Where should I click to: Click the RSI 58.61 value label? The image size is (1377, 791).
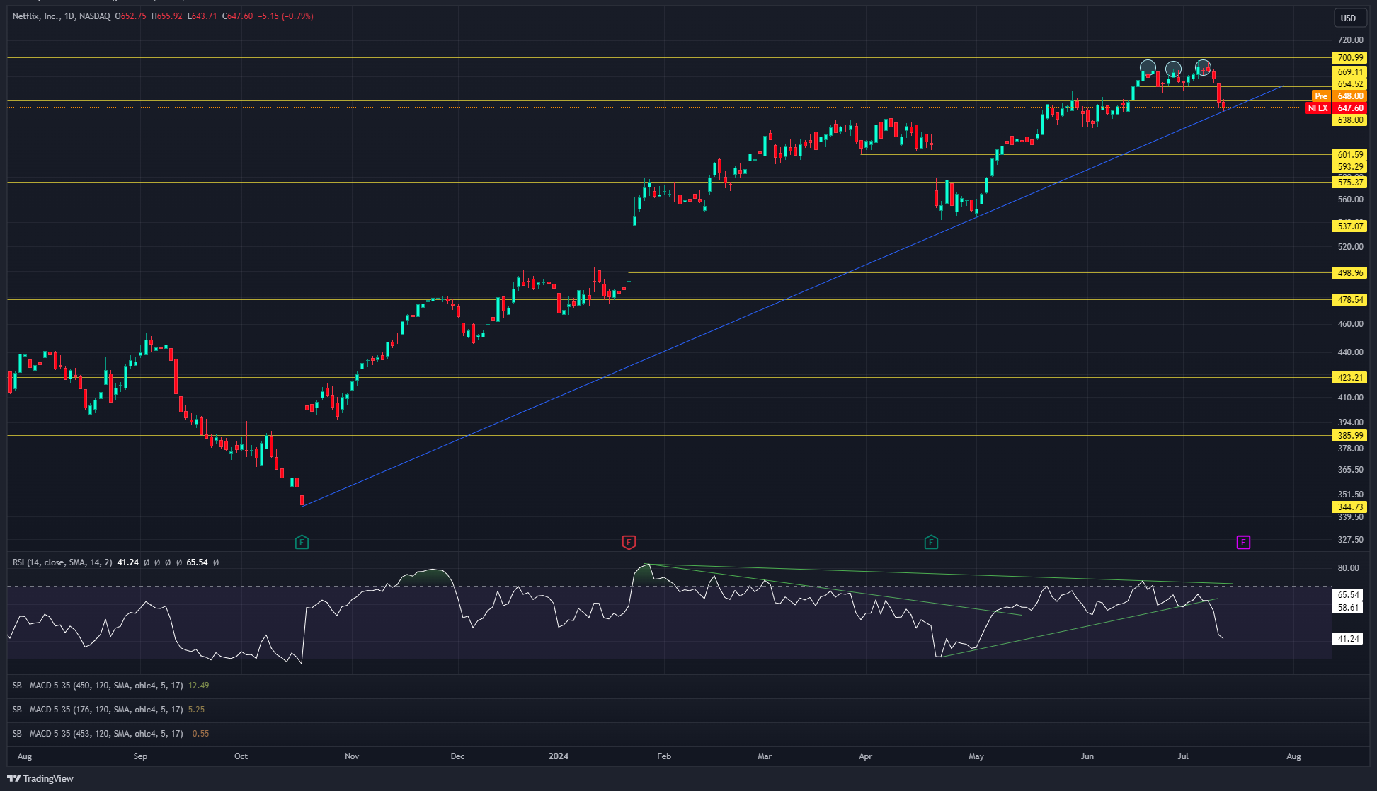coord(1348,608)
